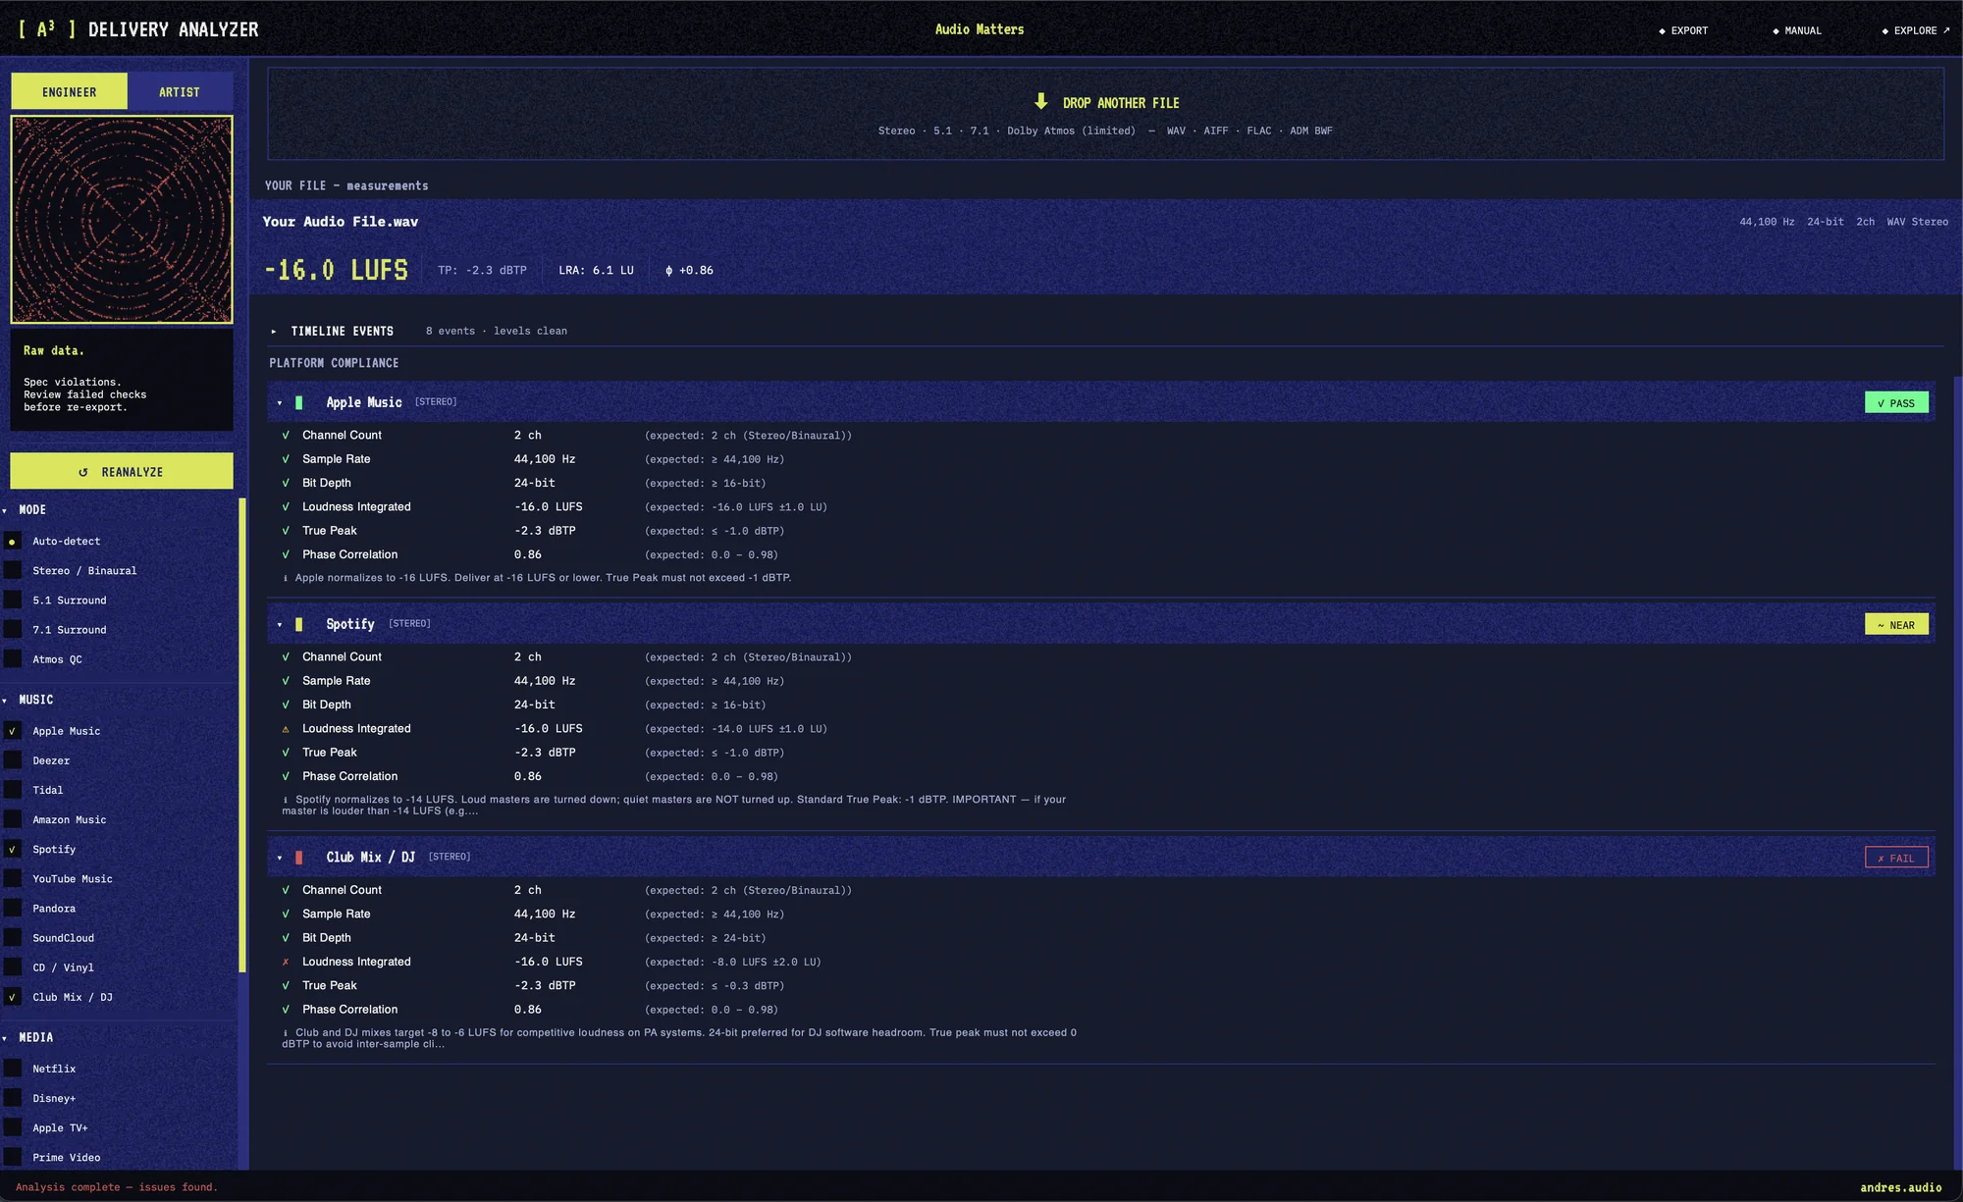Click the Club Mix Bit Depth check mark
Viewport: 1963px width, 1202px height.
coord(286,938)
